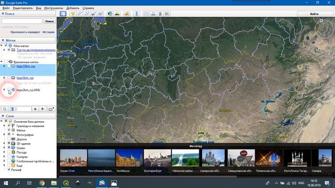Open the Редактировать menu

23,8
